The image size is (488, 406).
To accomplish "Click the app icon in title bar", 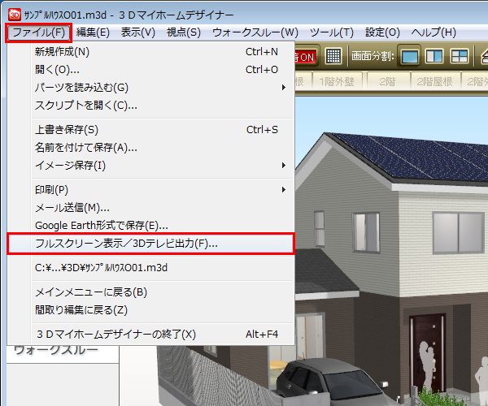I will (14, 15).
